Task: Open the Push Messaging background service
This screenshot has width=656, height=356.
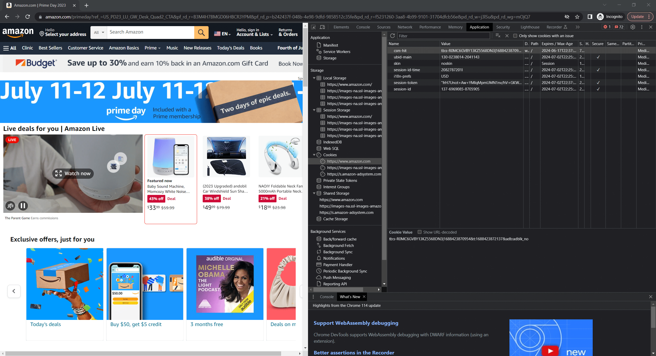Action: point(337,277)
